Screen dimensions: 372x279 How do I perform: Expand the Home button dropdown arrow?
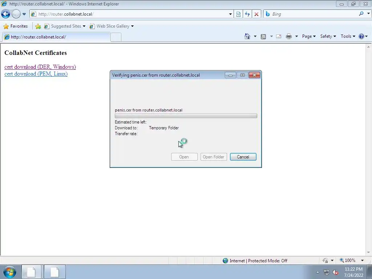point(255,36)
